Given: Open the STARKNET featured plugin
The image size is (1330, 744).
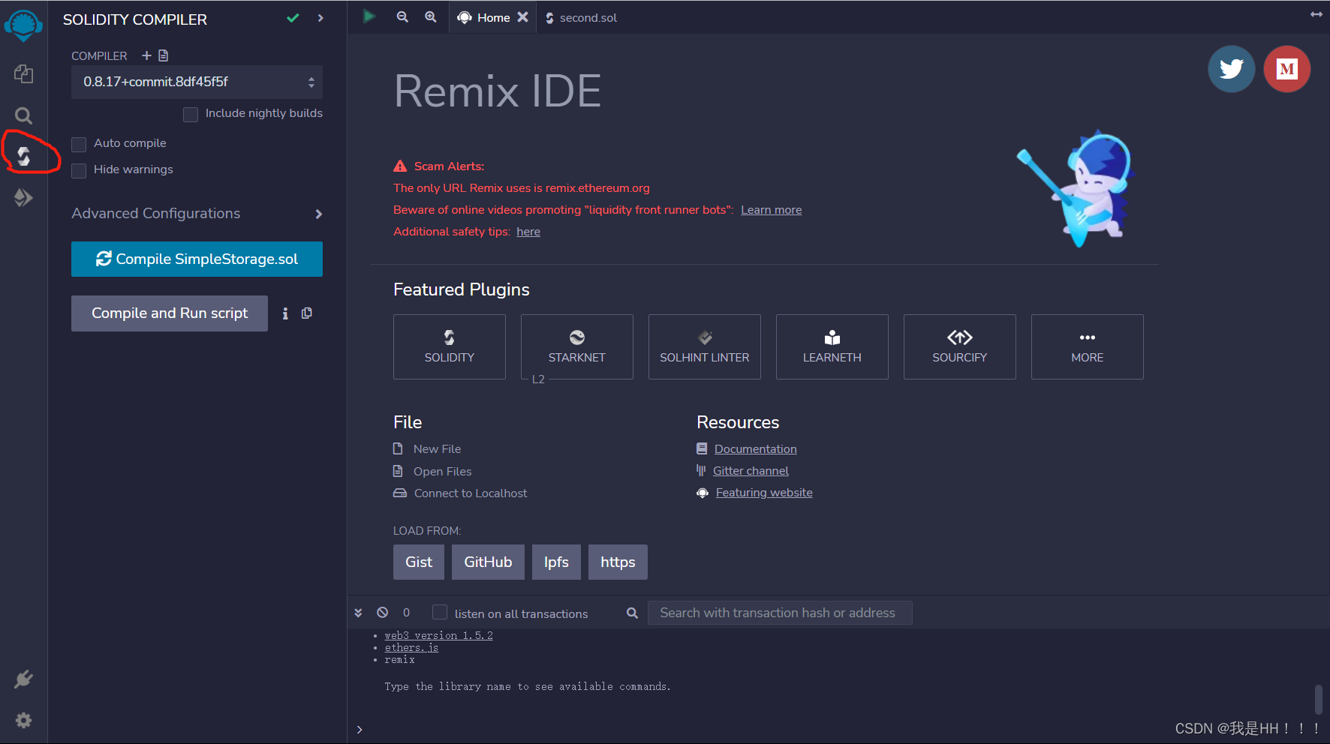Looking at the screenshot, I should click(x=577, y=346).
